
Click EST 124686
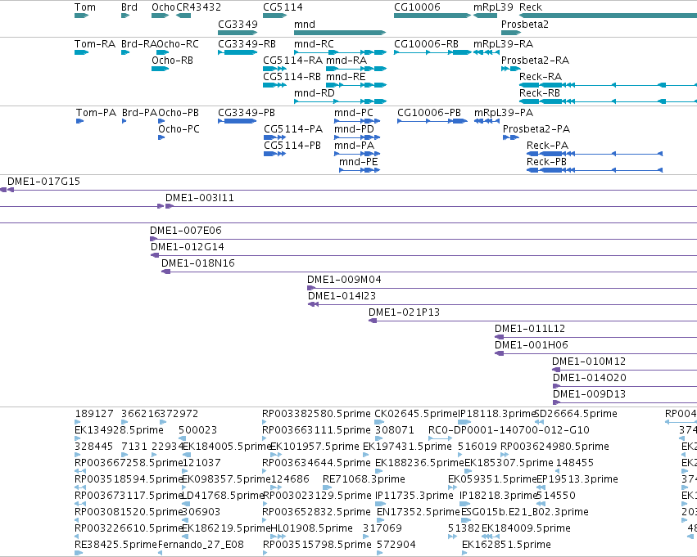pyautogui.click(x=276, y=487)
